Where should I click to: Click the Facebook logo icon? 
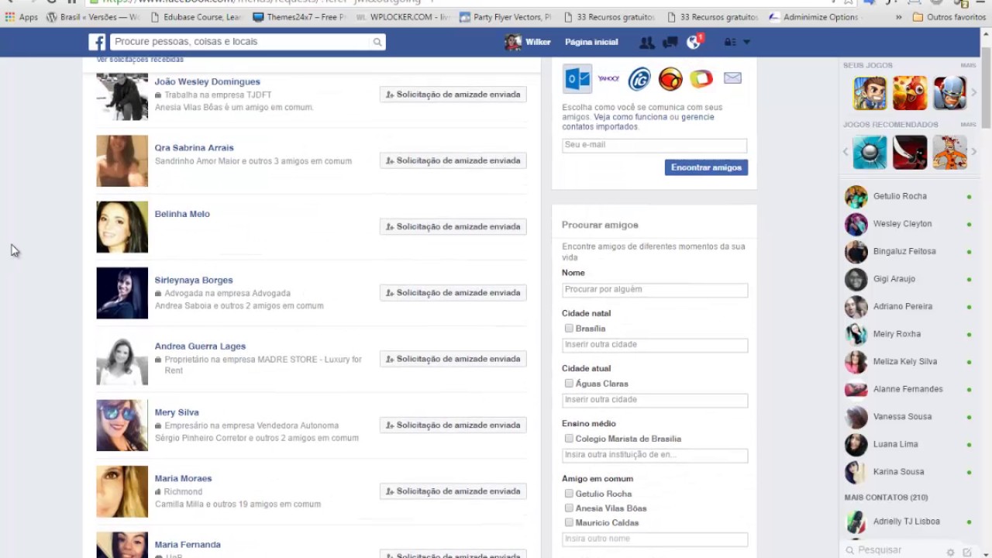click(x=97, y=42)
